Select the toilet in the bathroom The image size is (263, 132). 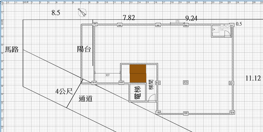click(x=222, y=28)
